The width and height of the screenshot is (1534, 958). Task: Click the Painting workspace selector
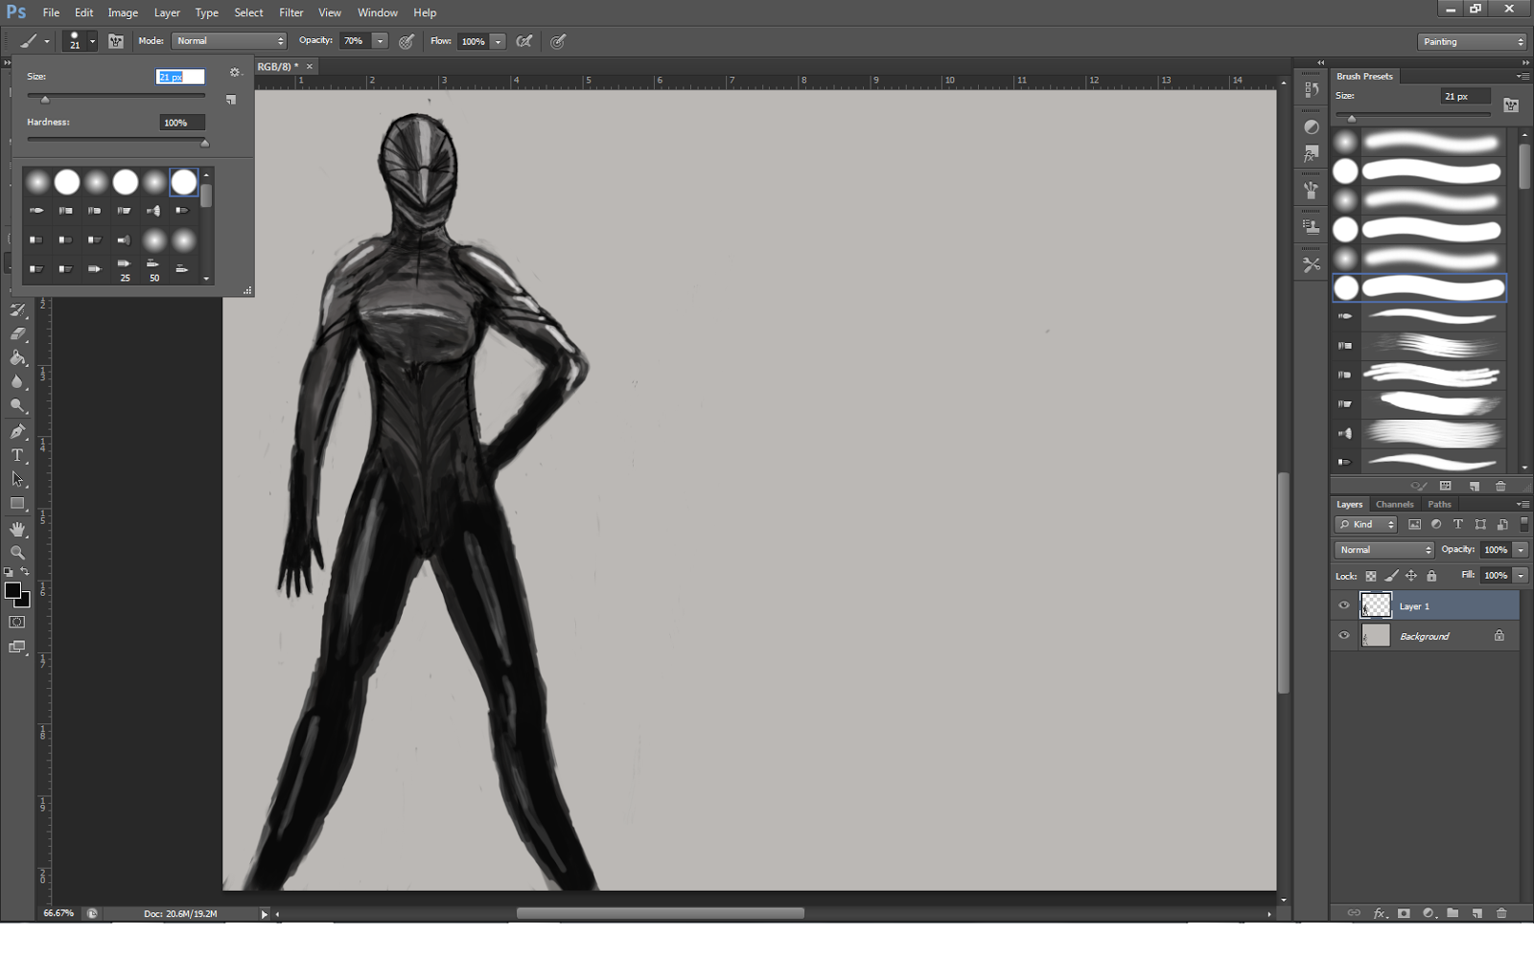1472,41
